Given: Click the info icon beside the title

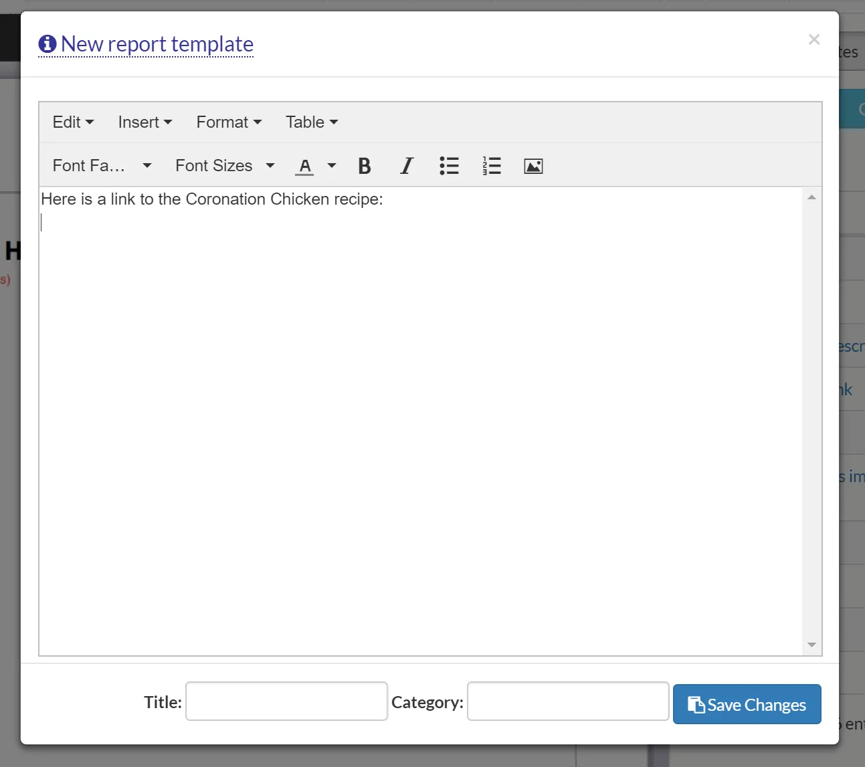Looking at the screenshot, I should (47, 44).
